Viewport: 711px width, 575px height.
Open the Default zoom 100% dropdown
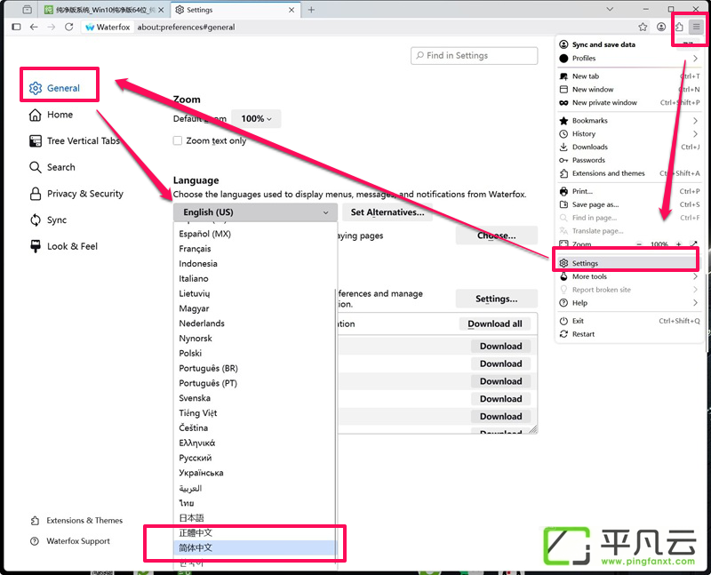(x=256, y=118)
